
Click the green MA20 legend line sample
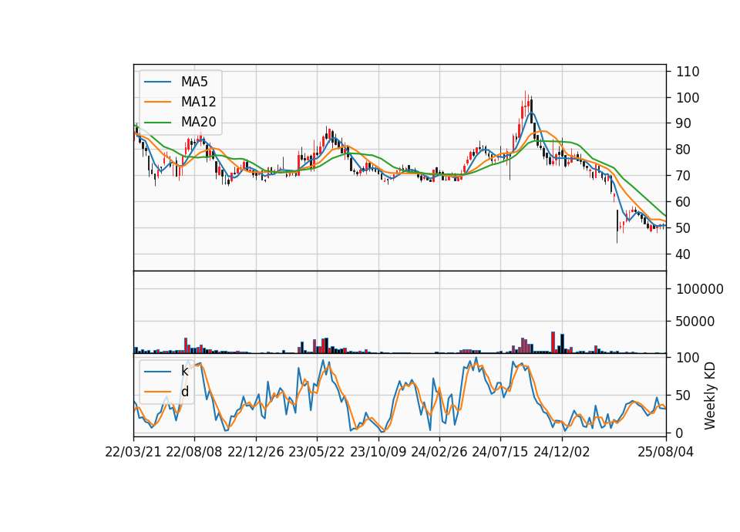click(157, 122)
